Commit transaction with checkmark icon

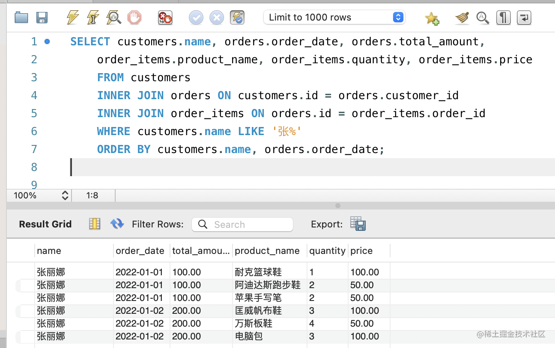click(x=196, y=18)
